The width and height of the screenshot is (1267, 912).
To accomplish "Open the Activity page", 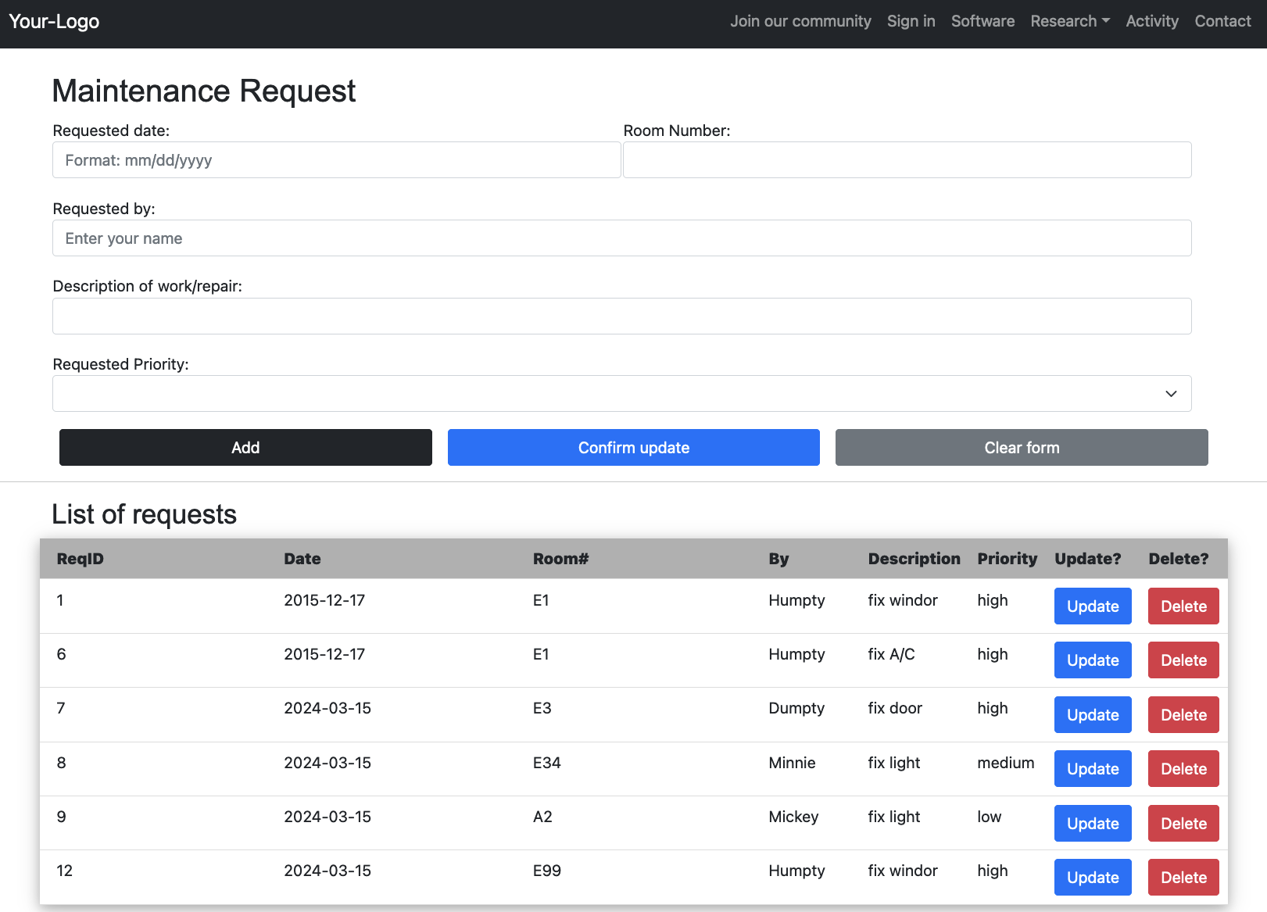I will [x=1152, y=21].
